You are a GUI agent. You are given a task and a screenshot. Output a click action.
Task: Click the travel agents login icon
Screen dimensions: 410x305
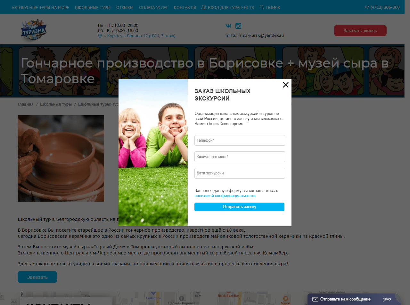click(204, 7)
